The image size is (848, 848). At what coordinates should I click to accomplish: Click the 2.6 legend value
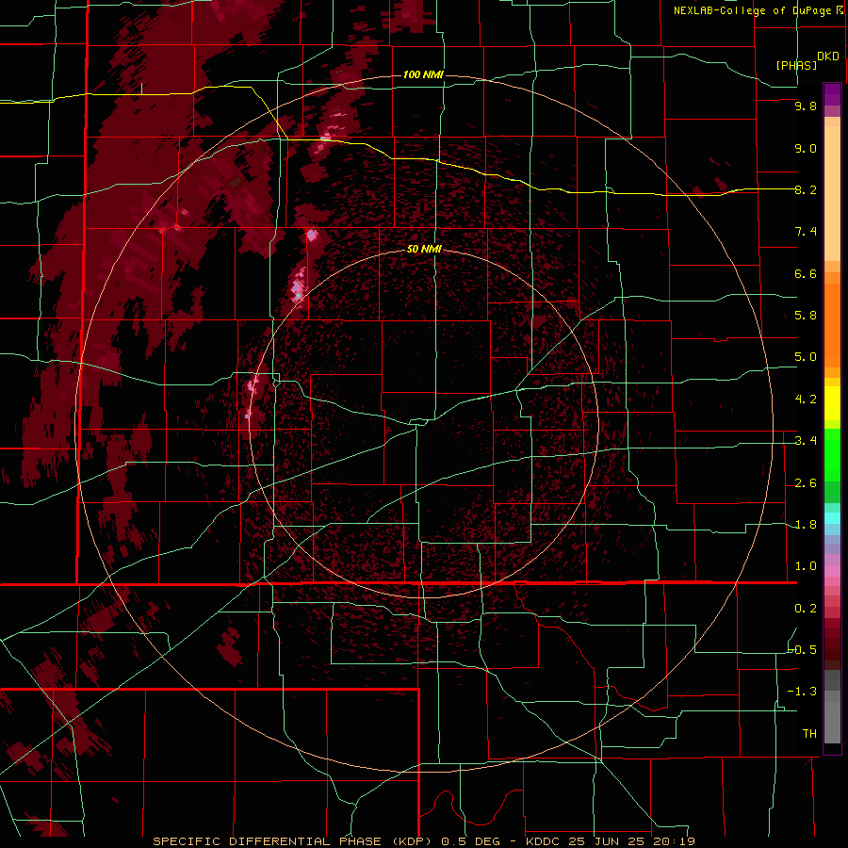(x=806, y=483)
